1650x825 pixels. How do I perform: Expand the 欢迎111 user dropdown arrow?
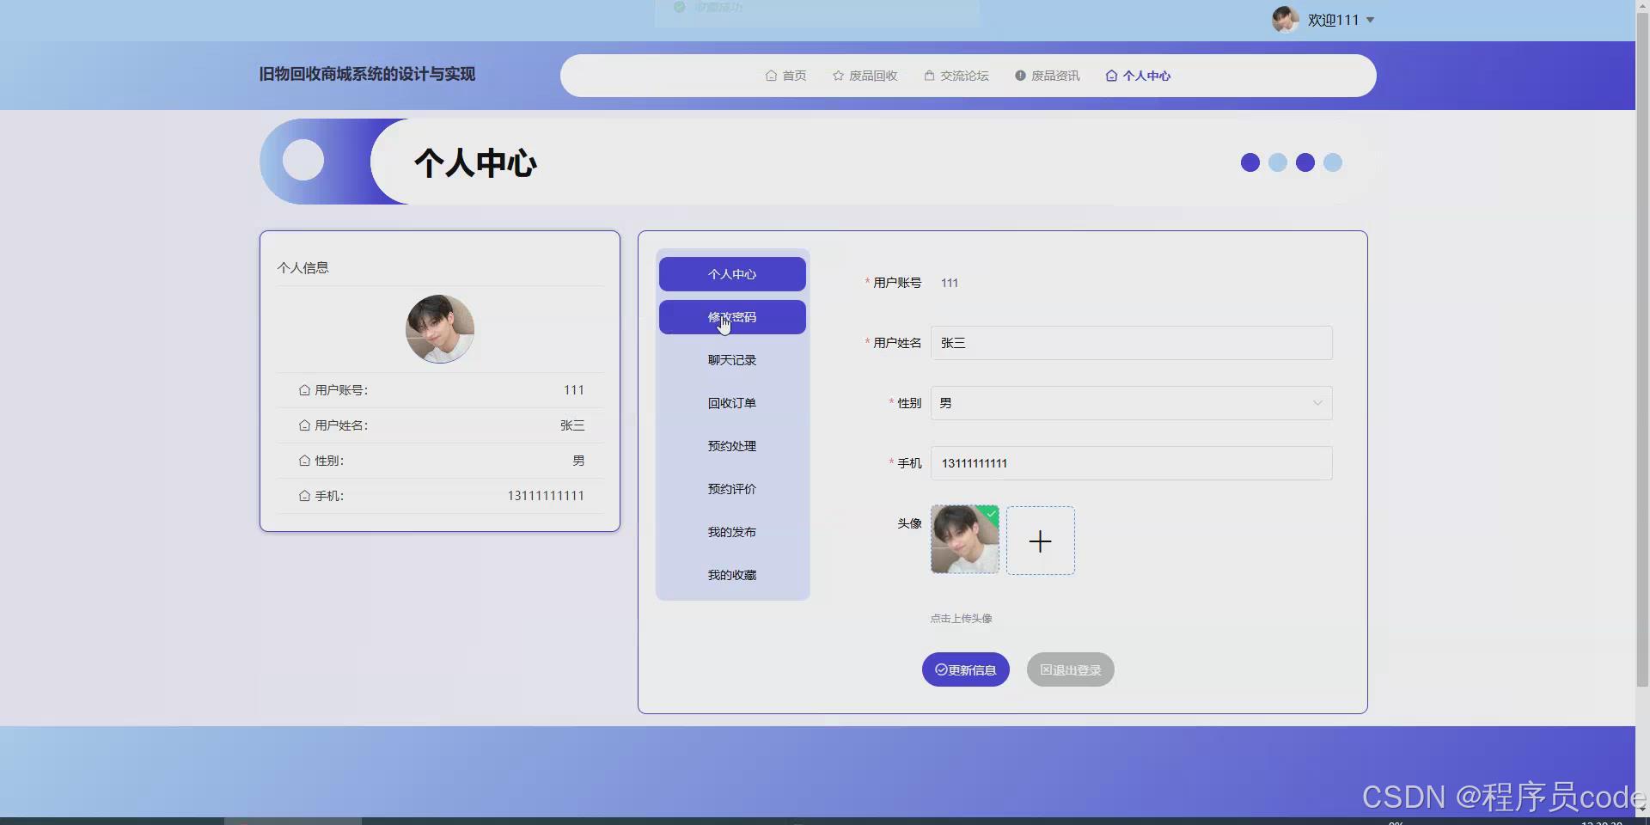(1370, 20)
